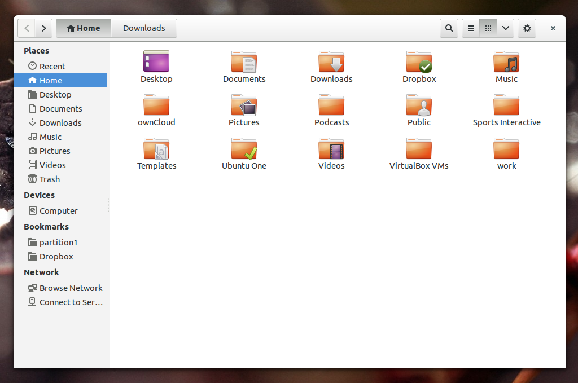The image size is (578, 383).
Task: Select the Home tab in the path bar
Action: pos(83,28)
